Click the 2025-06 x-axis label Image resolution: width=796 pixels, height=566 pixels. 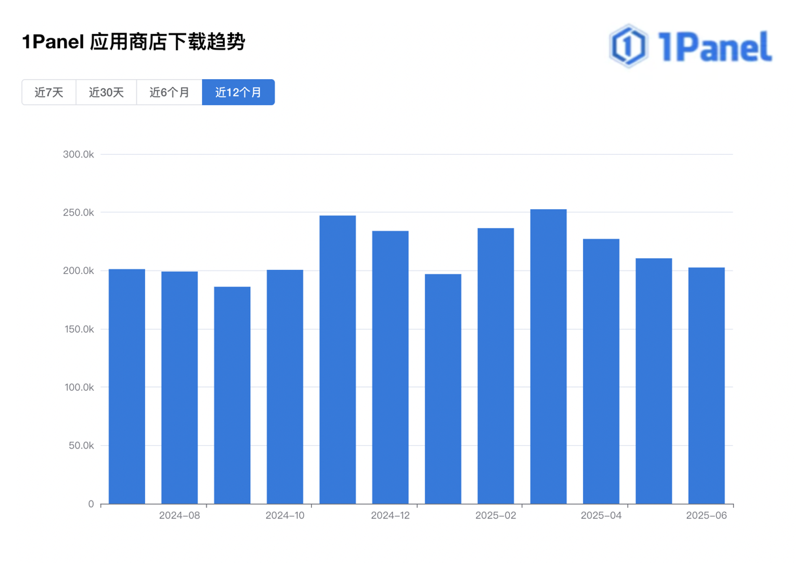(x=706, y=516)
